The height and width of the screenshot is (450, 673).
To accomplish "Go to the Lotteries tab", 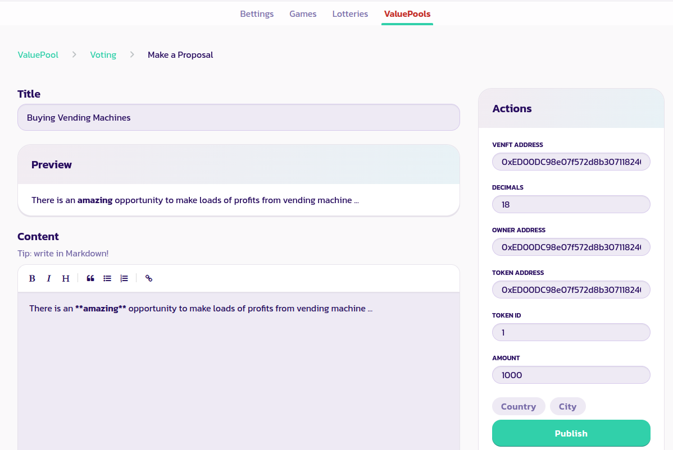I will click(350, 14).
